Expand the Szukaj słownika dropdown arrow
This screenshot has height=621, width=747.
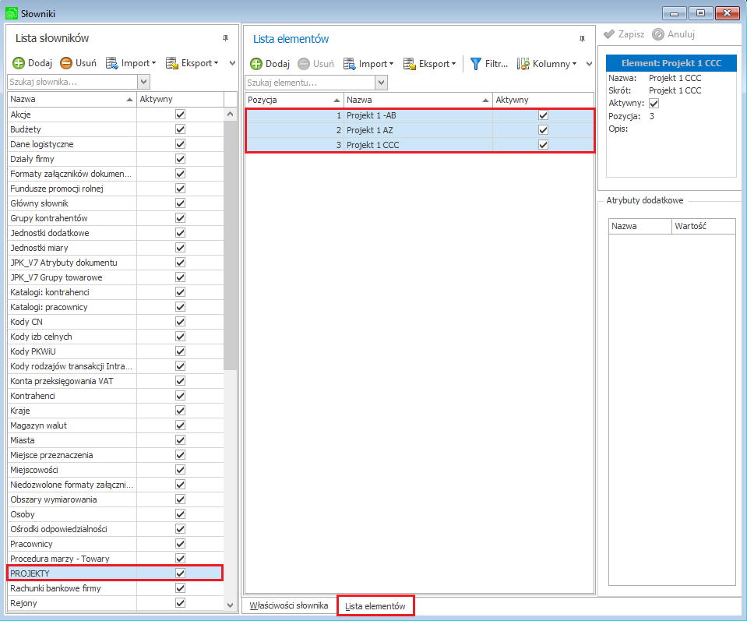[x=144, y=82]
